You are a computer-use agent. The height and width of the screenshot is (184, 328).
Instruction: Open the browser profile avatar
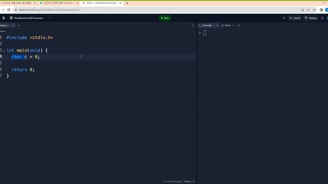tap(326, 10)
